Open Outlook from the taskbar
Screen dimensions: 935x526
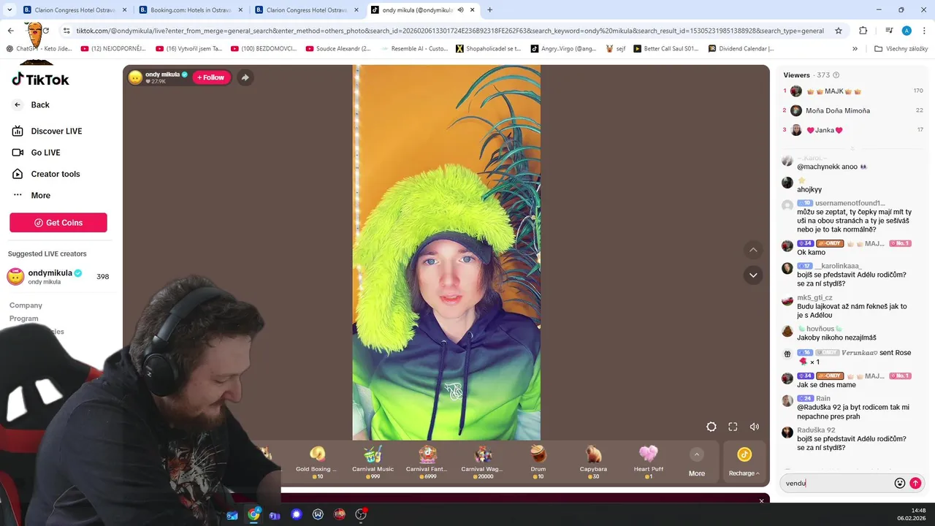pyautogui.click(x=232, y=514)
